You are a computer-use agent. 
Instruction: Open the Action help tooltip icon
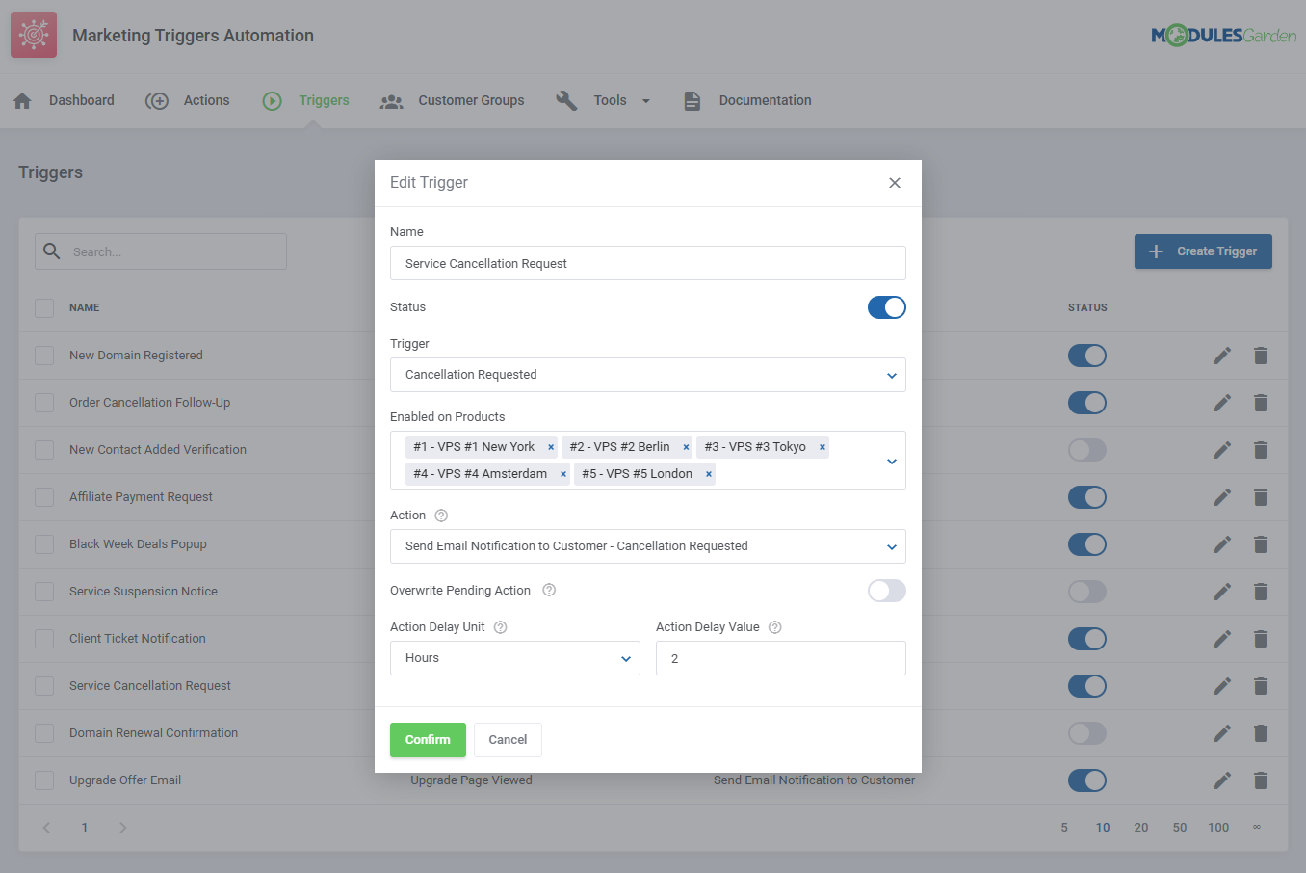(441, 515)
